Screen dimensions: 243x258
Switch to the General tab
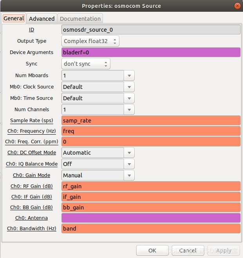coord(14,18)
